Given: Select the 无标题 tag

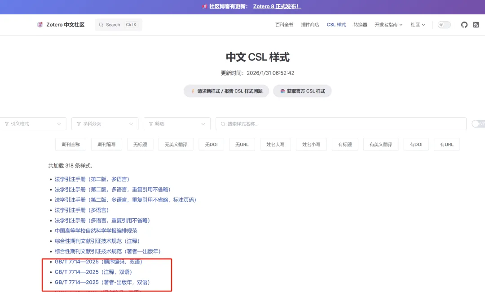Looking at the screenshot, I should (140, 145).
